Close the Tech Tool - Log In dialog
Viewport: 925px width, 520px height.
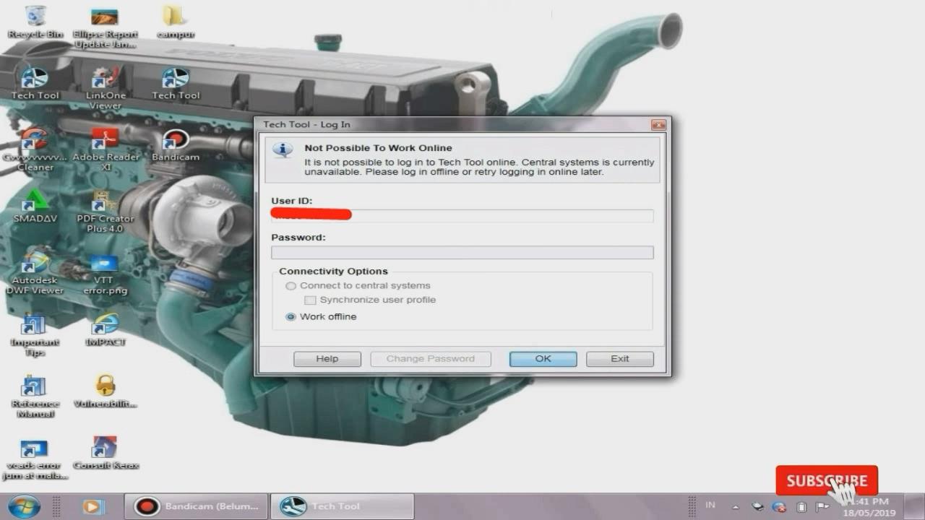coord(658,125)
